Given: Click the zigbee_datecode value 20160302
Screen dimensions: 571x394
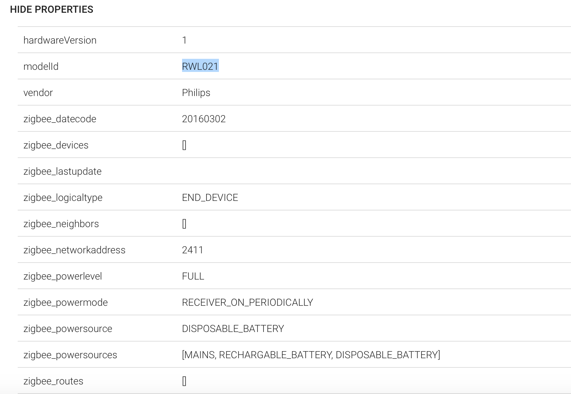Looking at the screenshot, I should 204,119.
